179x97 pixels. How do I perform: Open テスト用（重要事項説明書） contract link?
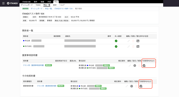(x=34, y=65)
